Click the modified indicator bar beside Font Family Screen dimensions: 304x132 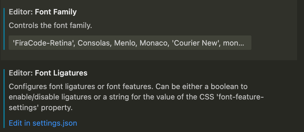(x=4, y=29)
